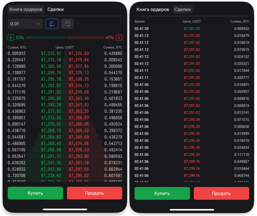This screenshot has height=216, width=257.
Task: Select bid price 87,315.82 in order book
Action: (51, 53)
